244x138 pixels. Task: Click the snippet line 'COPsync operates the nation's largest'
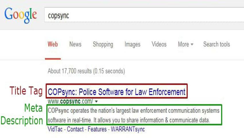coord(133,111)
